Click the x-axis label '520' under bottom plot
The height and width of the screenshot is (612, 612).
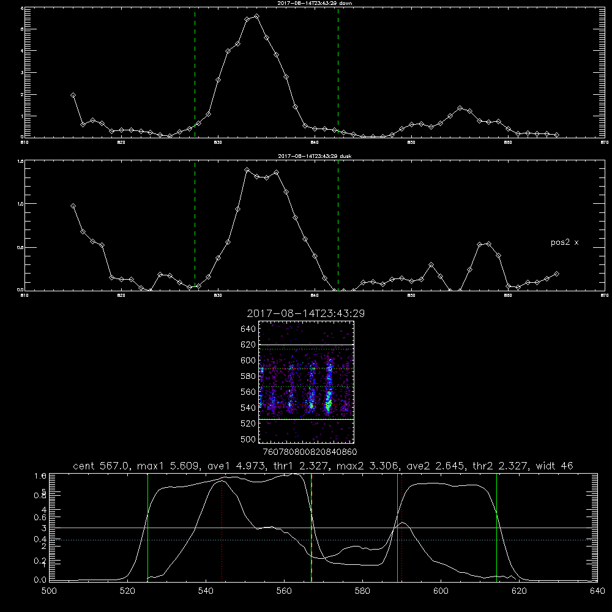tap(127, 591)
